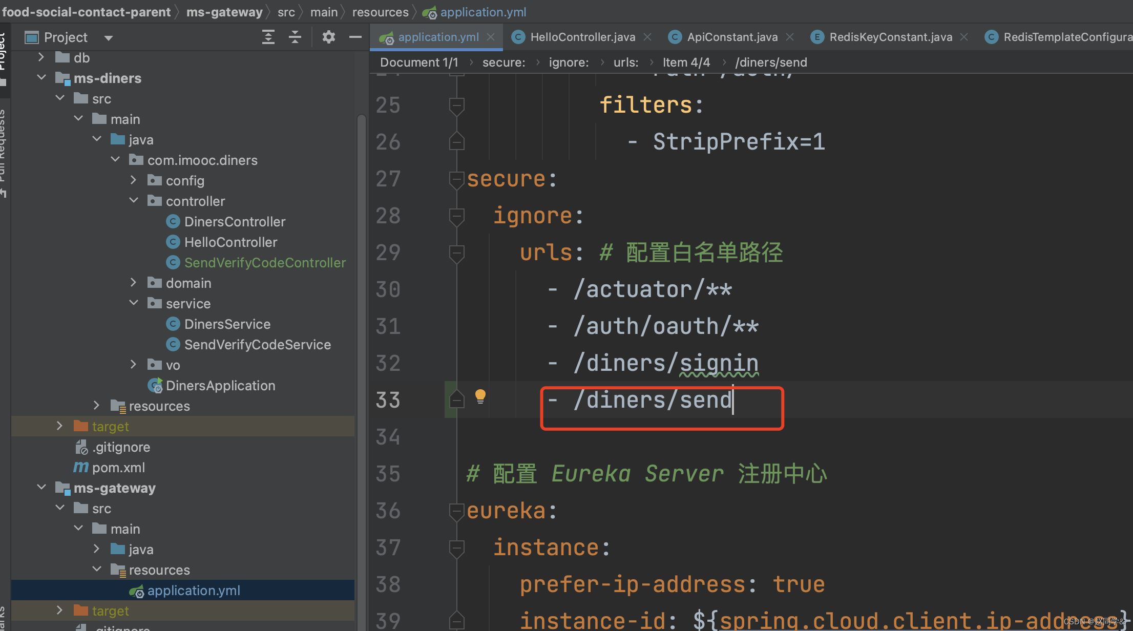This screenshot has width=1133, height=631.
Task: Switch to the RedisKeyConstant.java tab
Action: click(x=890, y=37)
